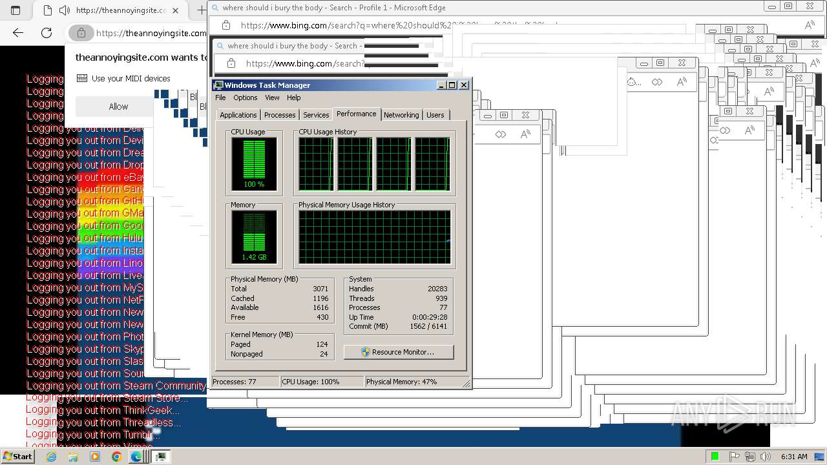
Task: Click the search magnifier icon in second Bing popup title
Action: (x=220, y=46)
